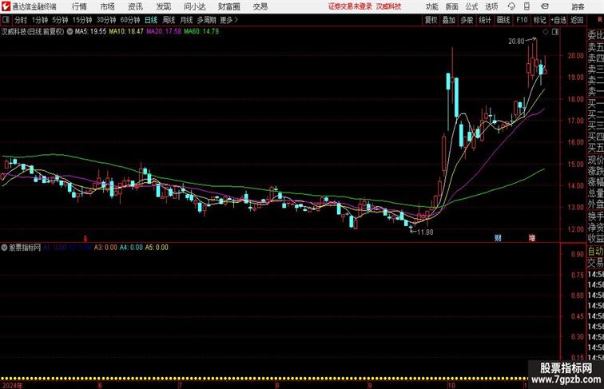The image size is (604, 389).
Task: Click the 11.88 low price label
Action: pos(425,232)
